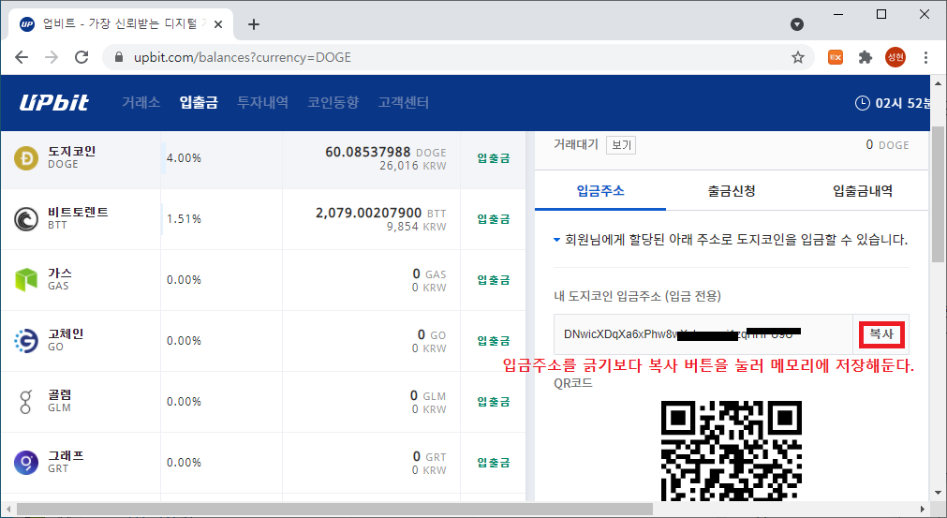947x518 pixels.
Task: Open the Chrome extensions puzzle icon
Action: (x=866, y=57)
